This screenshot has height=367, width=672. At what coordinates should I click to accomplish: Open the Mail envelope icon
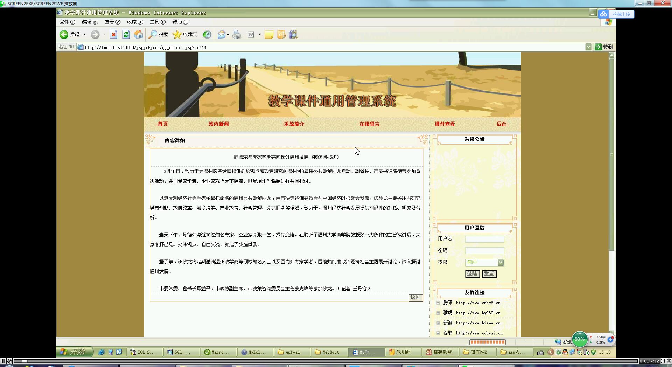221,34
